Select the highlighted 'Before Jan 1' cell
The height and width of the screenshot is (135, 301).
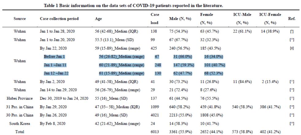[55, 57]
